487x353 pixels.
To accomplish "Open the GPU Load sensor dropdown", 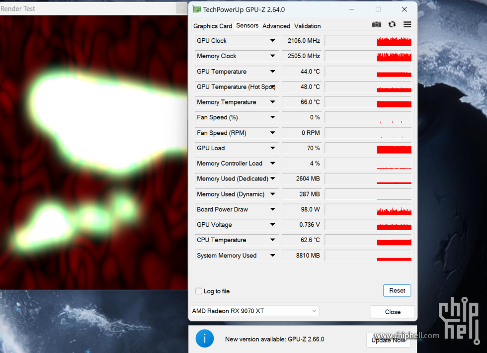I will tap(272, 148).
